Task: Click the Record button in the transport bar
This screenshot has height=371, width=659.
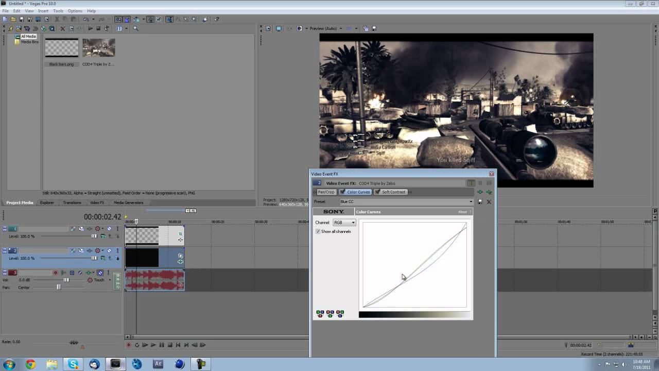Action: (129, 345)
